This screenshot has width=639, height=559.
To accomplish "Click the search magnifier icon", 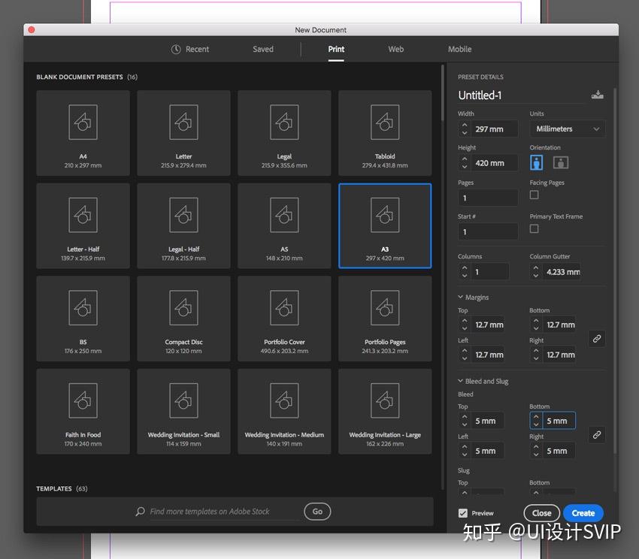I will tap(140, 512).
